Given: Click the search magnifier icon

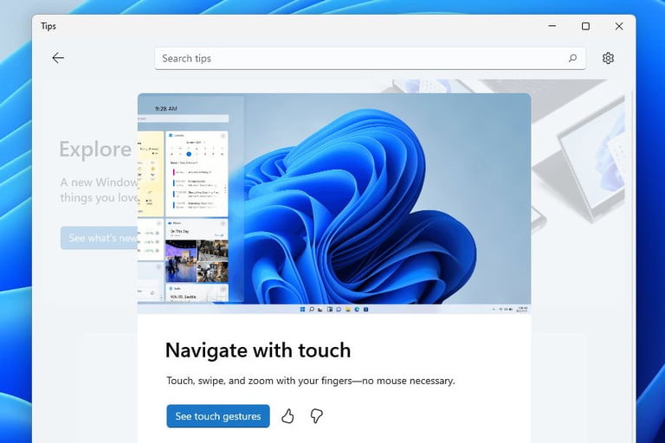Looking at the screenshot, I should (x=572, y=58).
